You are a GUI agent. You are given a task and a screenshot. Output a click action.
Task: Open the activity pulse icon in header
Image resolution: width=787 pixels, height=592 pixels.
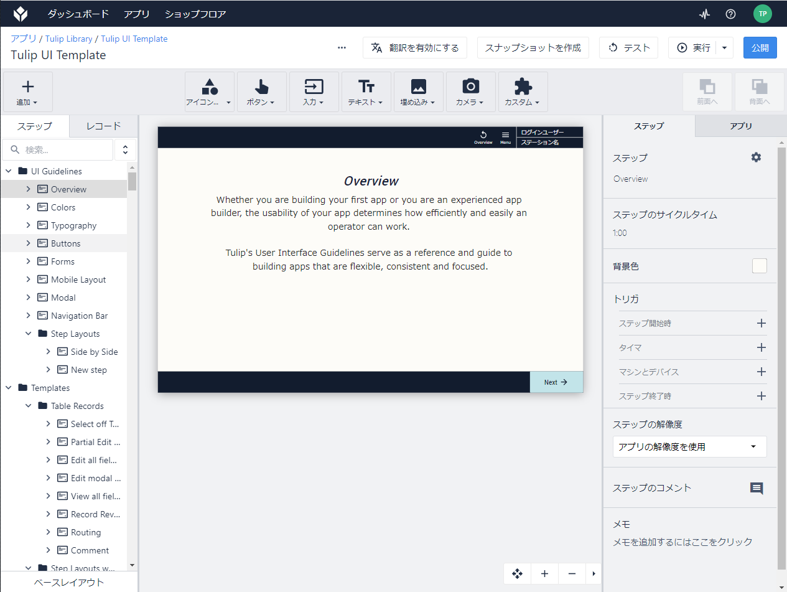pyautogui.click(x=705, y=14)
